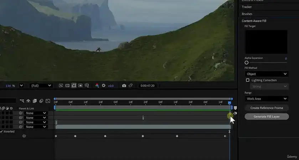The image size is (299, 160).
Task: Enable the Region of Interest icon
Action: 80,86
